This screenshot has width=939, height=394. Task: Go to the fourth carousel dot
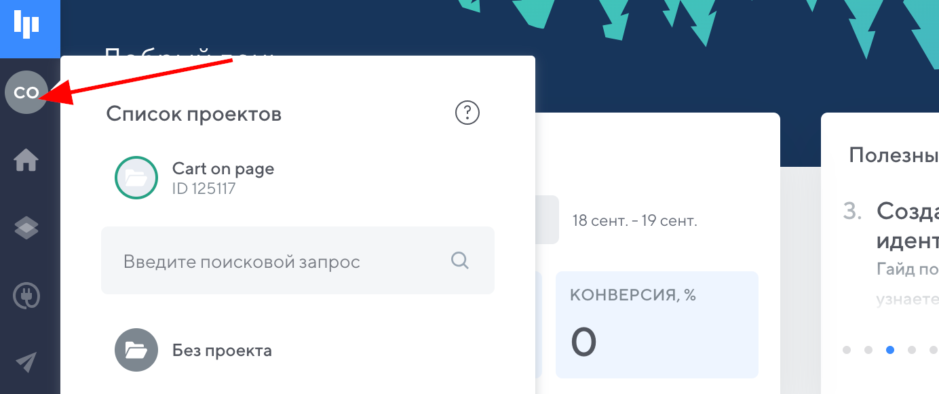pyautogui.click(x=912, y=350)
